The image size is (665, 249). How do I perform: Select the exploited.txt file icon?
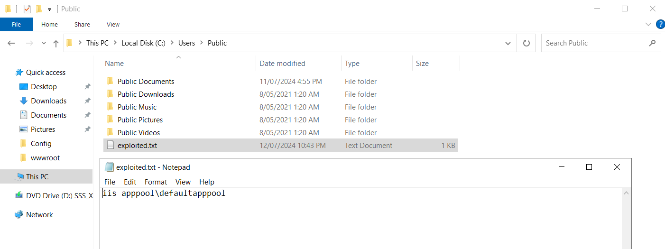click(111, 146)
